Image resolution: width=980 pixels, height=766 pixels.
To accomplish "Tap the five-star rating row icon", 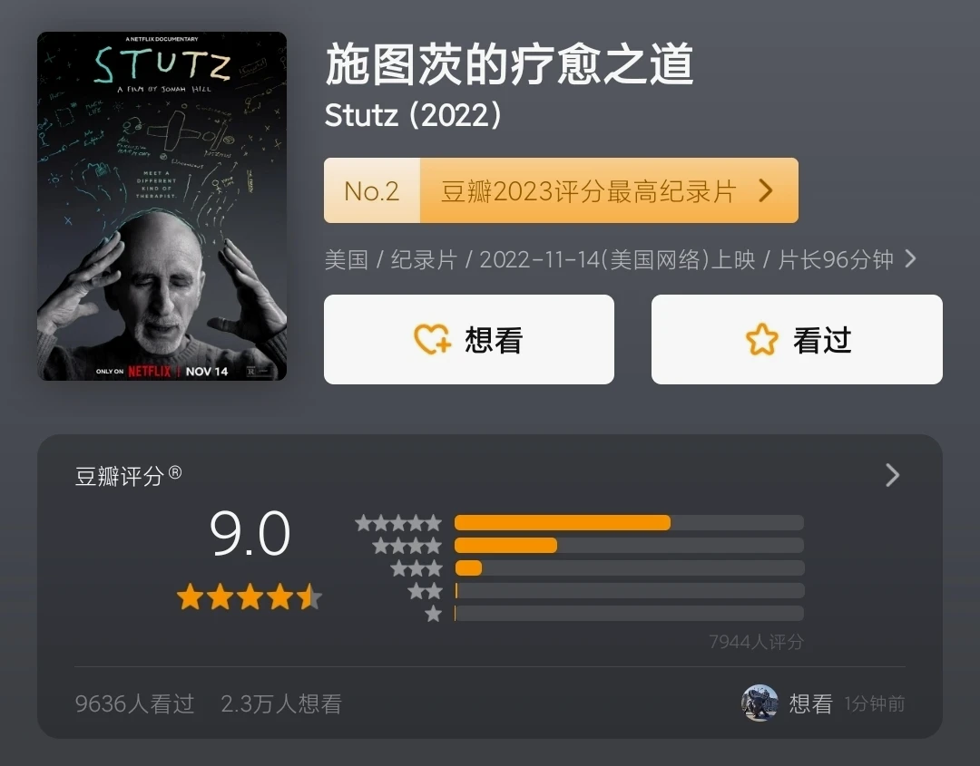I will pyautogui.click(x=398, y=523).
